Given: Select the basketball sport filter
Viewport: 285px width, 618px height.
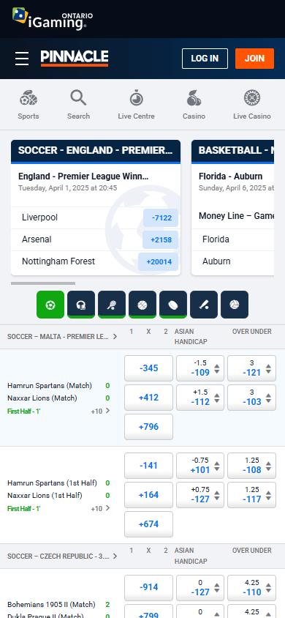Looking at the screenshot, I should (142, 305).
